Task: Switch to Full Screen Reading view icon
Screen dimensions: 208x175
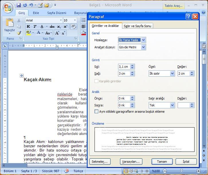Action: coord(131,171)
